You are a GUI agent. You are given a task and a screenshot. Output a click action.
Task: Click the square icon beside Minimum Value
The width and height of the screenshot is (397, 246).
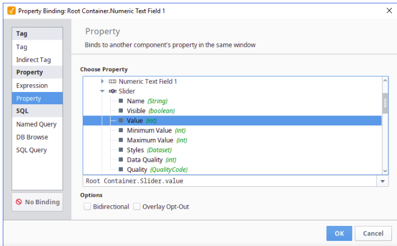[121, 131]
